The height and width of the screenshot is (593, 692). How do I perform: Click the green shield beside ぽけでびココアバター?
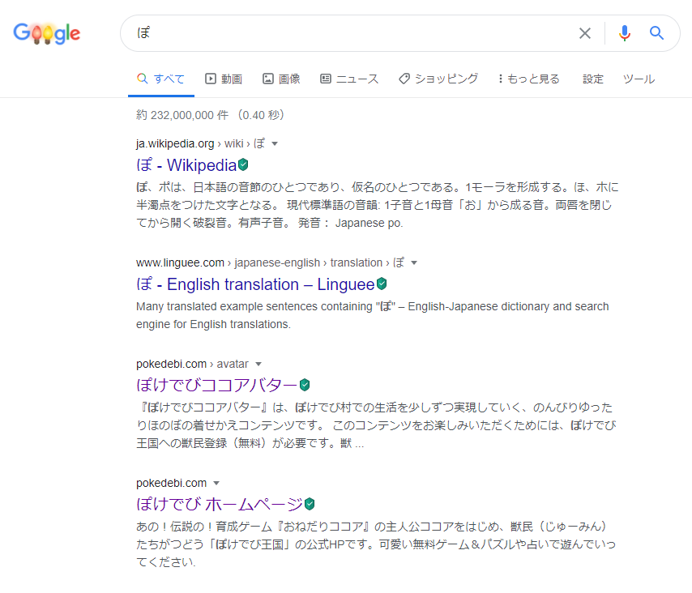point(305,385)
